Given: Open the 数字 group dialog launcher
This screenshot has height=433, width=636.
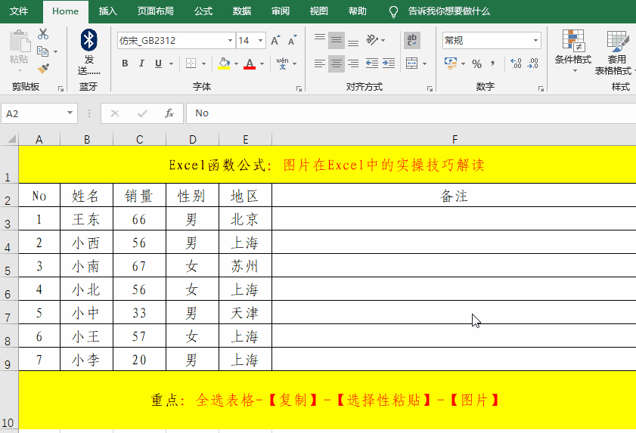Looking at the screenshot, I should (541, 88).
